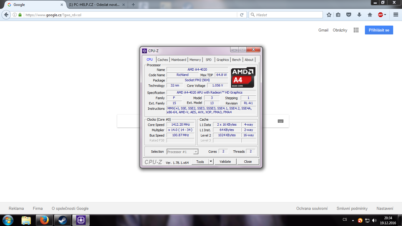The height and width of the screenshot is (226, 402).
Task: Open the Nastavení settings link
Action: [385, 208]
